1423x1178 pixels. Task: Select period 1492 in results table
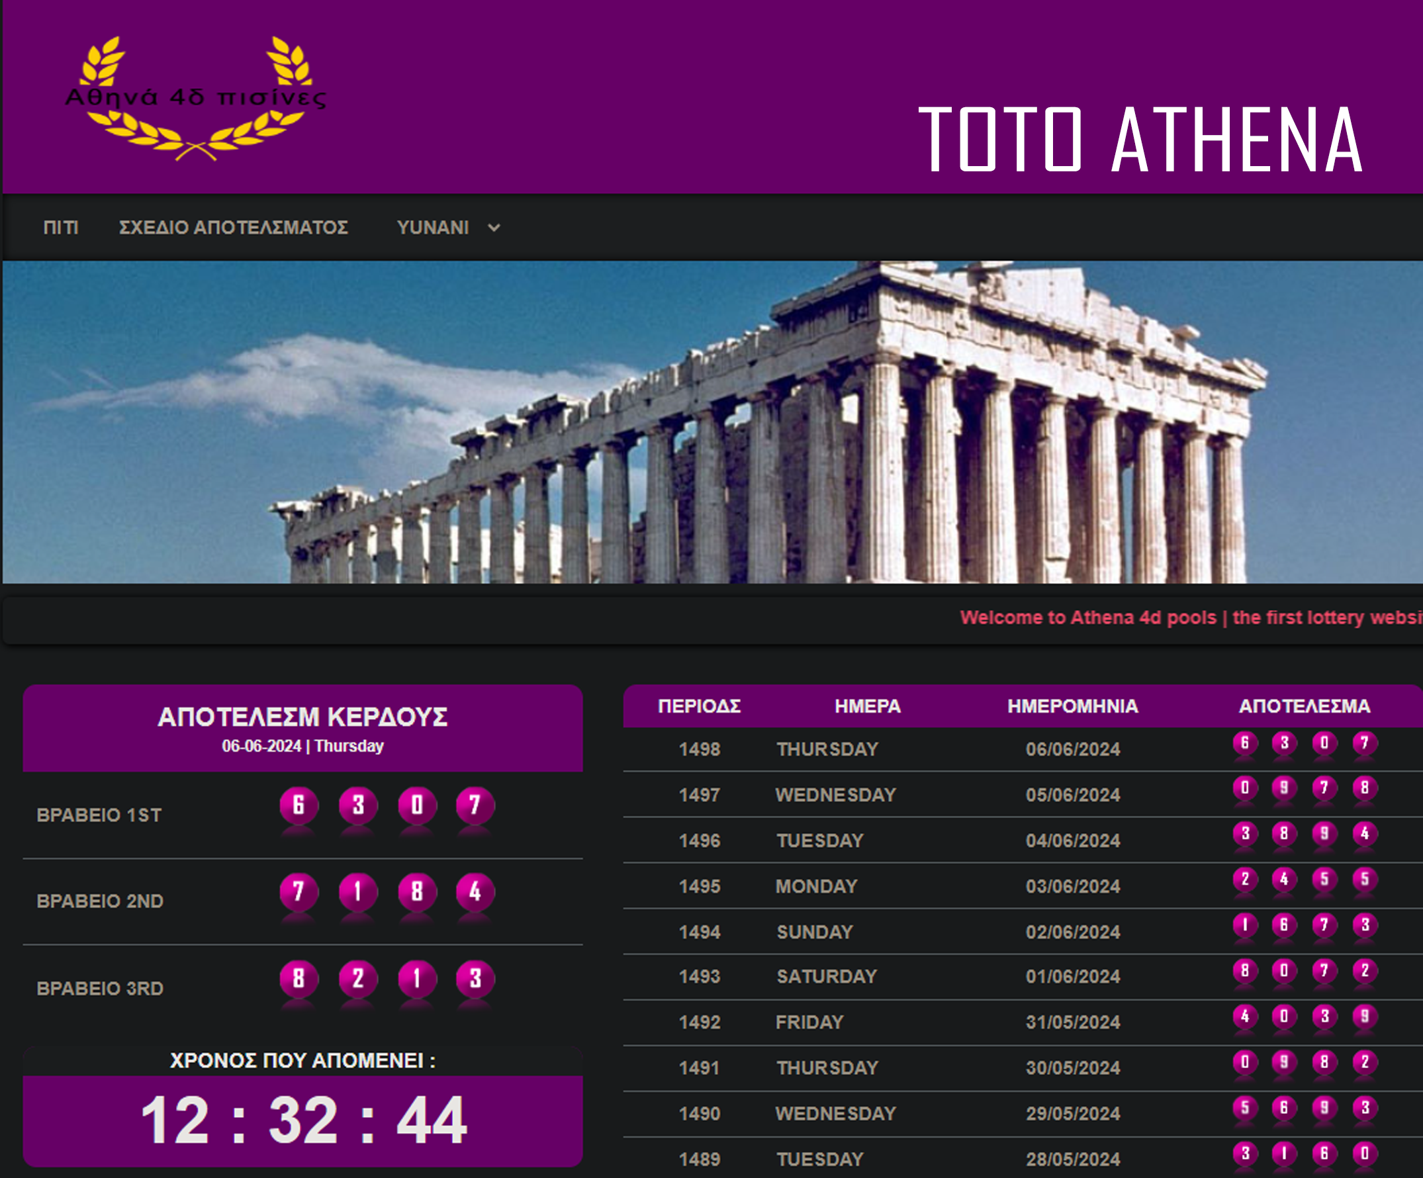click(700, 1022)
